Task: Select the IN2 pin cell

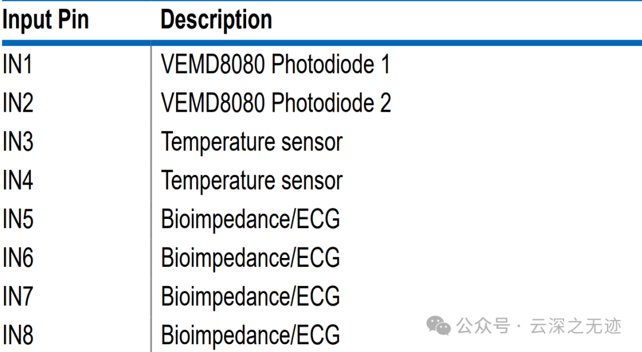Action: click(x=18, y=103)
